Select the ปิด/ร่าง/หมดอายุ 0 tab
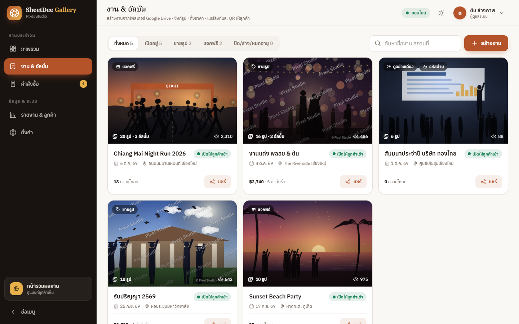This screenshot has height=324, width=519. tap(253, 43)
